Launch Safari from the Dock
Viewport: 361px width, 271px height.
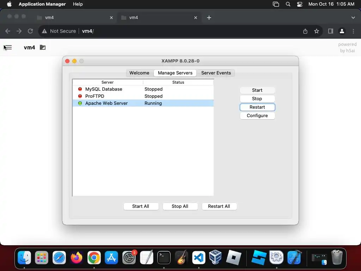click(59, 257)
